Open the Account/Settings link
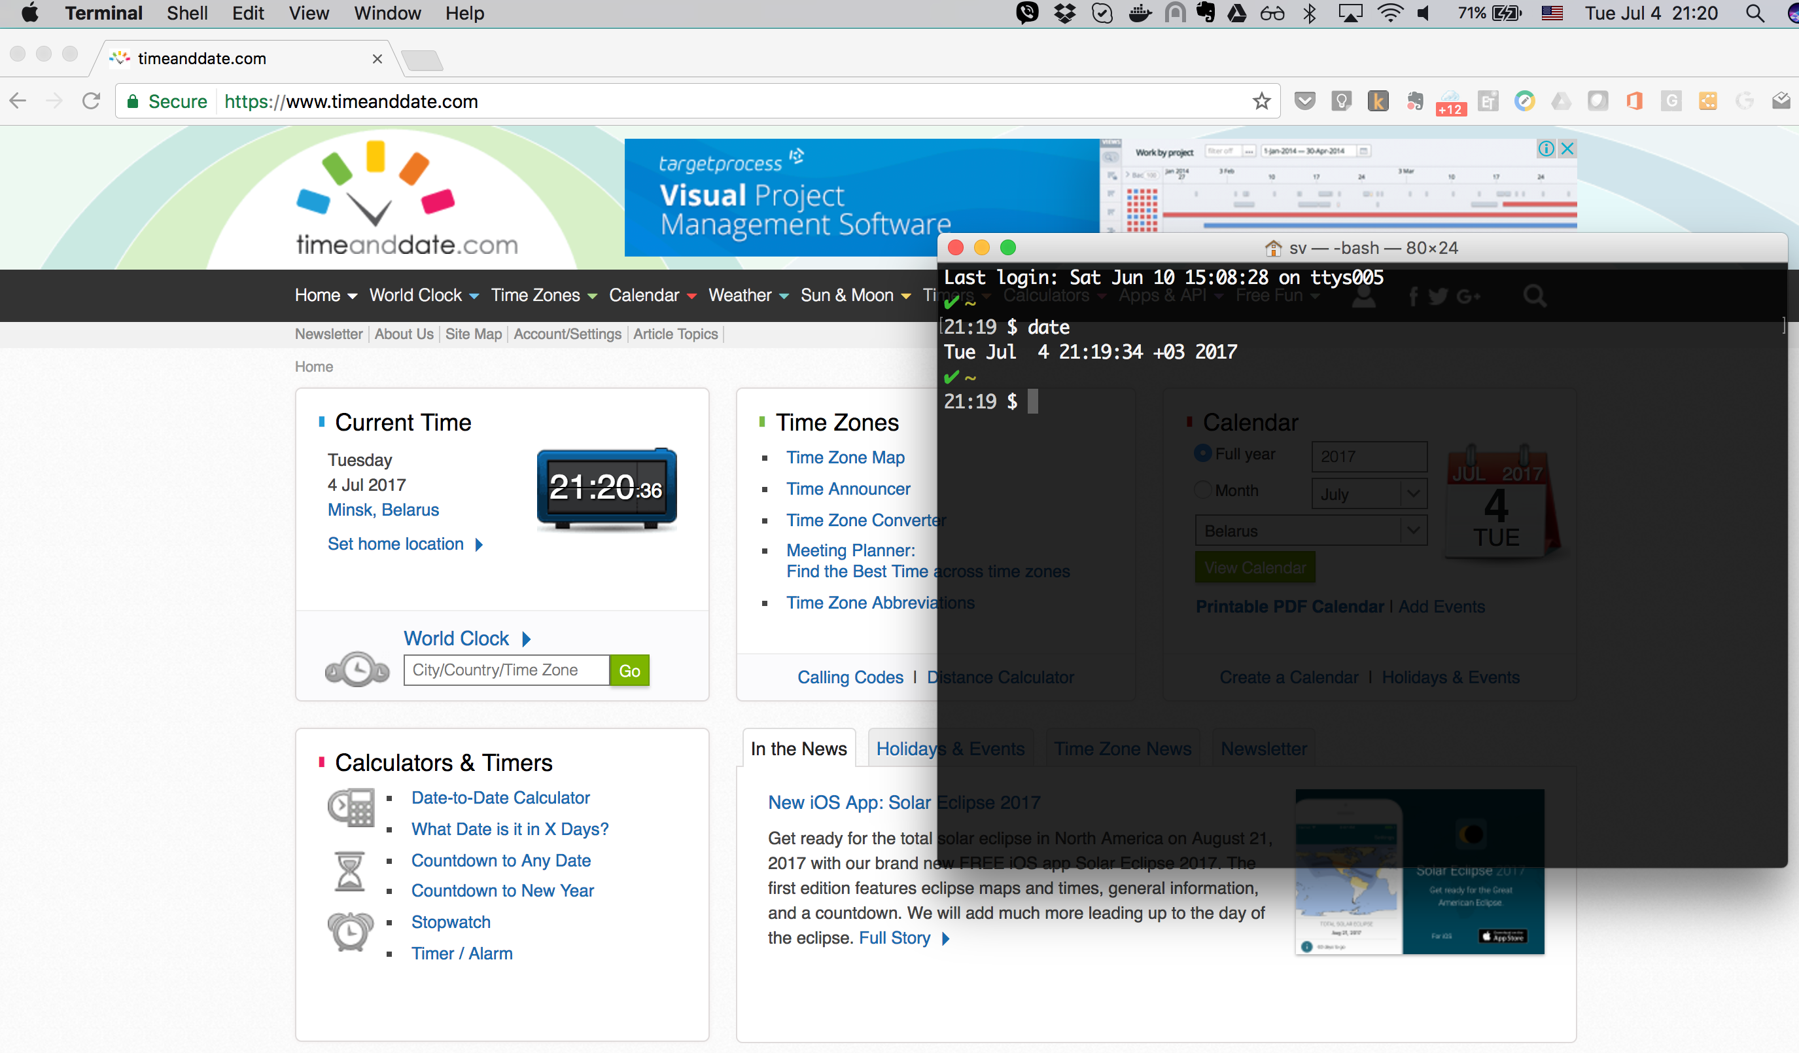 [568, 334]
